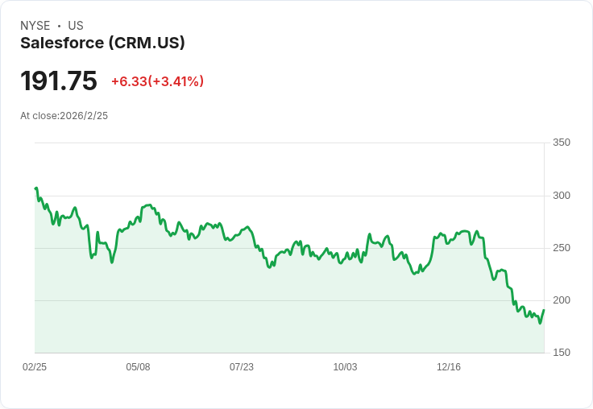593x409 pixels.
Task: Click the NYSE exchange label
Action: (x=35, y=26)
